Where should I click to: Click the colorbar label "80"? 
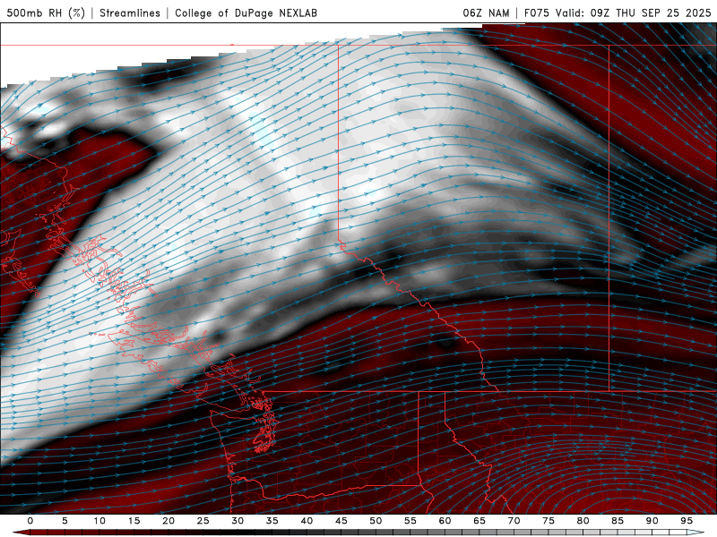click(583, 521)
